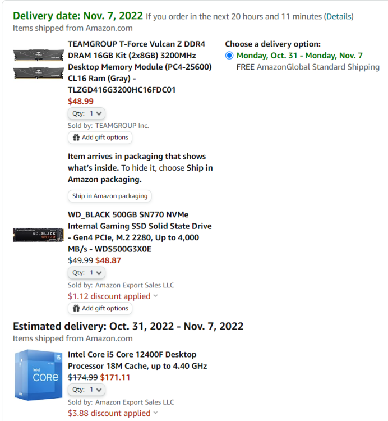Click Add gift options for the WD_BLACK SSD
This screenshot has width=388, height=421.
pyautogui.click(x=100, y=308)
